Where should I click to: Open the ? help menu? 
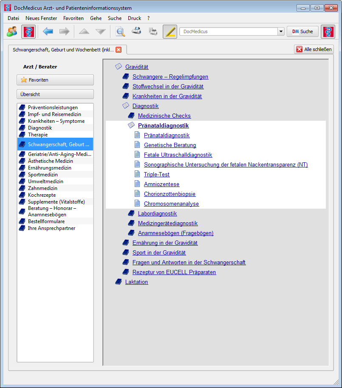coord(148,18)
